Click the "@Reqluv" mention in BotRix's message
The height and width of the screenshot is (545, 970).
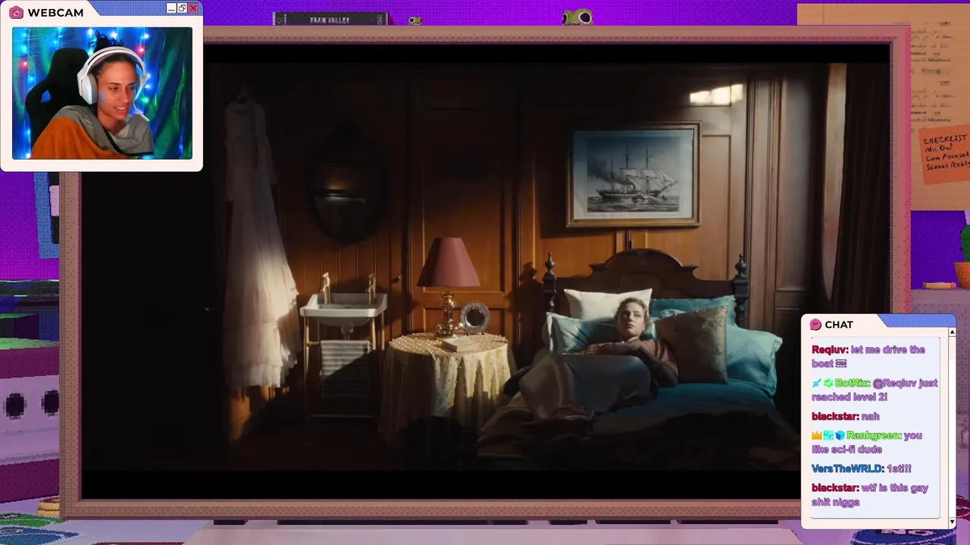(896, 384)
